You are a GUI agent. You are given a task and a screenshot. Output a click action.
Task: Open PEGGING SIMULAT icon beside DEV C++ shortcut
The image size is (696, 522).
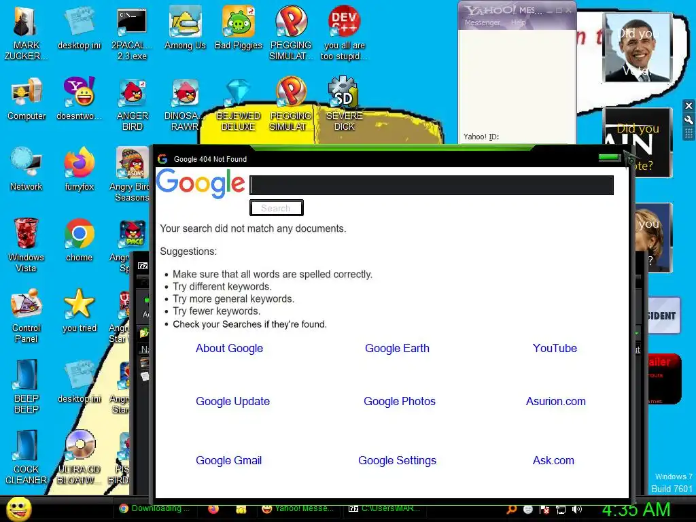pyautogui.click(x=291, y=33)
